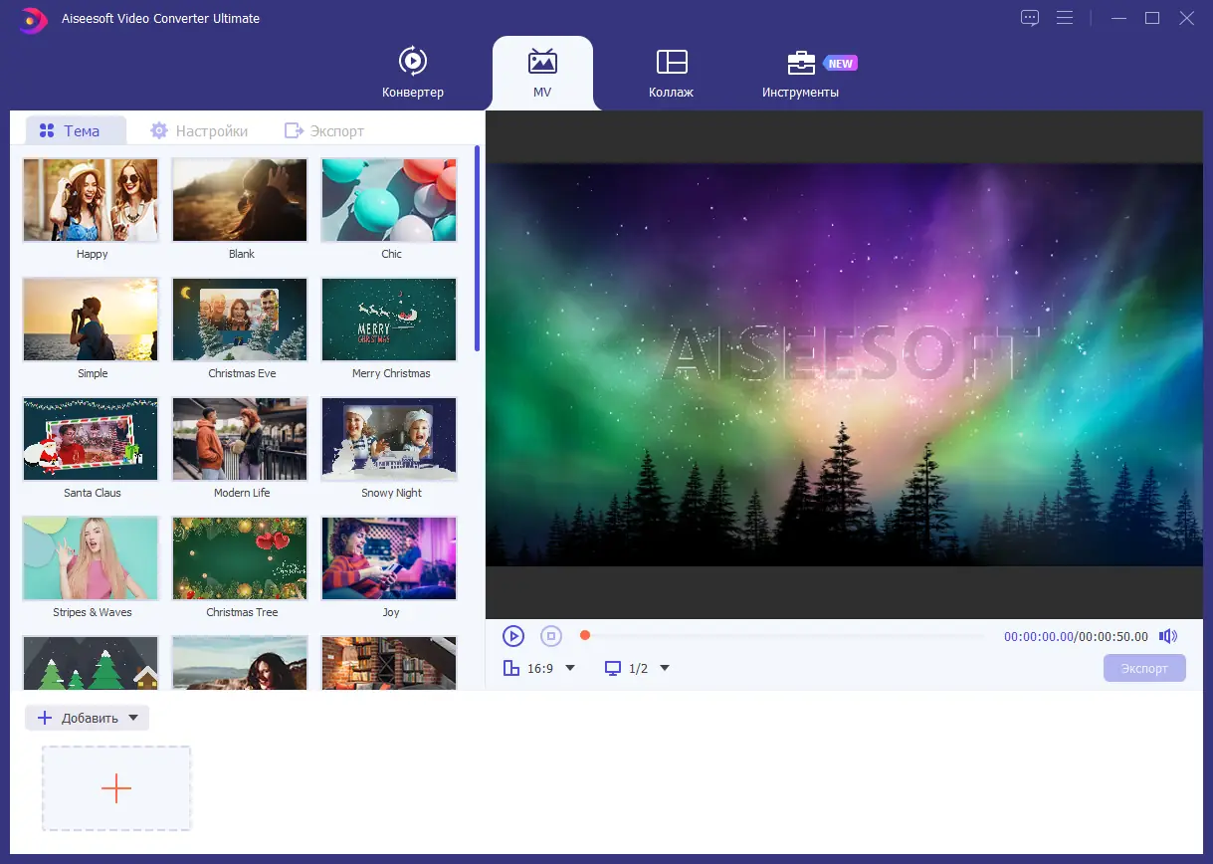The width and height of the screenshot is (1213, 864).
Task: Choose the Santa Claus theme
Action: [91, 439]
